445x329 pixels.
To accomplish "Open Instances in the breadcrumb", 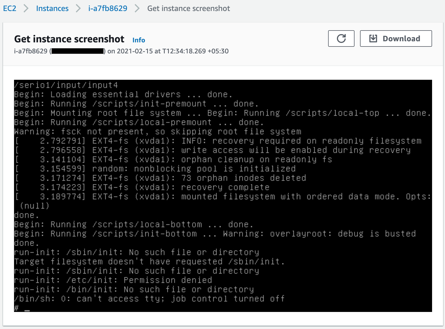I will click(52, 9).
